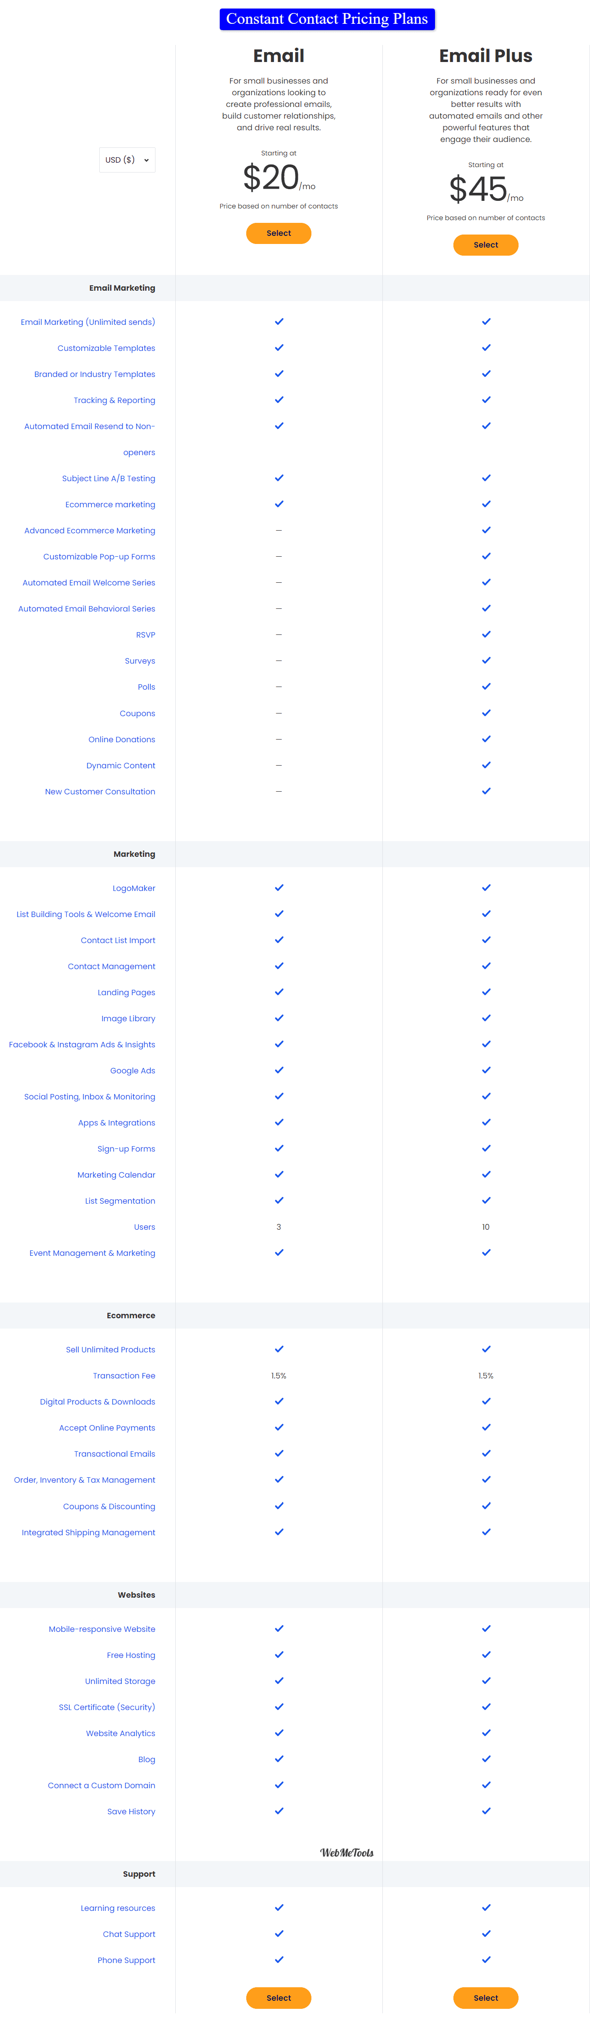Click the Email column checkmark for Customizable Templates

(x=279, y=347)
